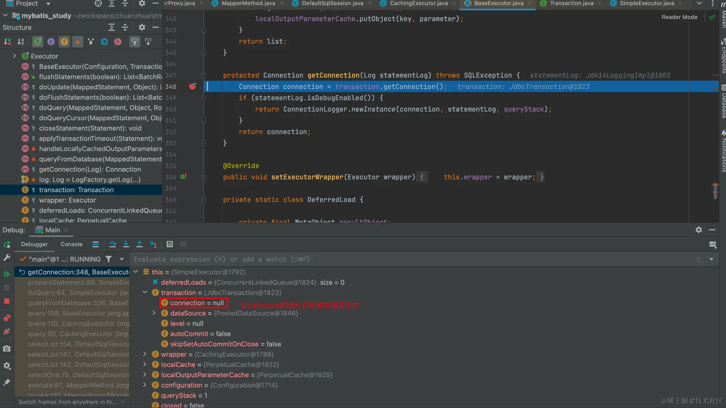Show the execution point
This screenshot has height=408, width=726.
click(96, 244)
